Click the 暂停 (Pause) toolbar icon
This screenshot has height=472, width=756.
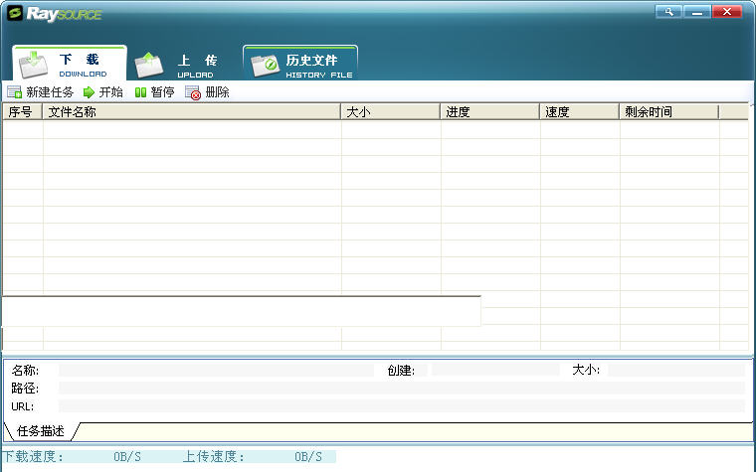point(141,92)
